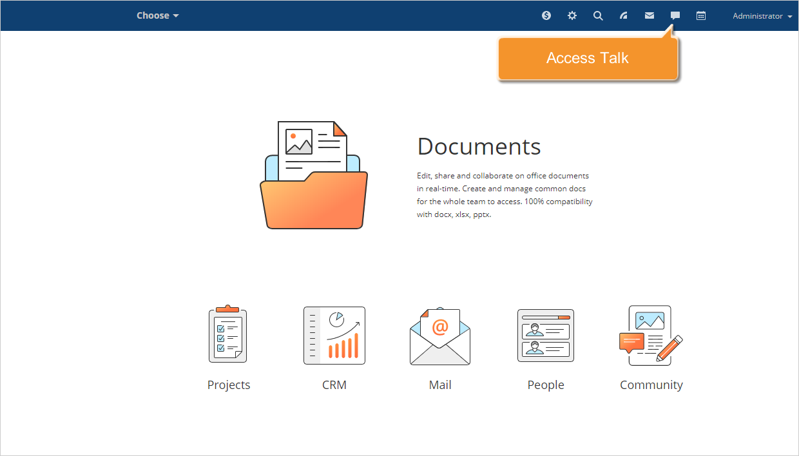Viewport: 799px width, 456px height.
Task: Open the People contact cards icon
Action: point(546,336)
